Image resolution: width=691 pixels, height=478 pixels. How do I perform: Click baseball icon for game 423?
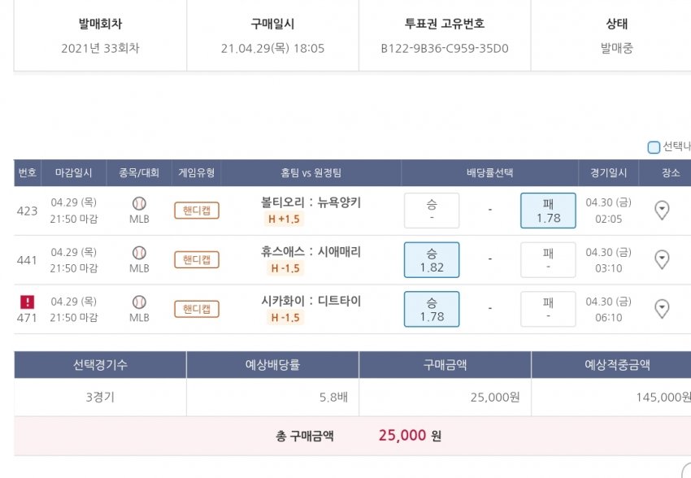click(x=139, y=203)
